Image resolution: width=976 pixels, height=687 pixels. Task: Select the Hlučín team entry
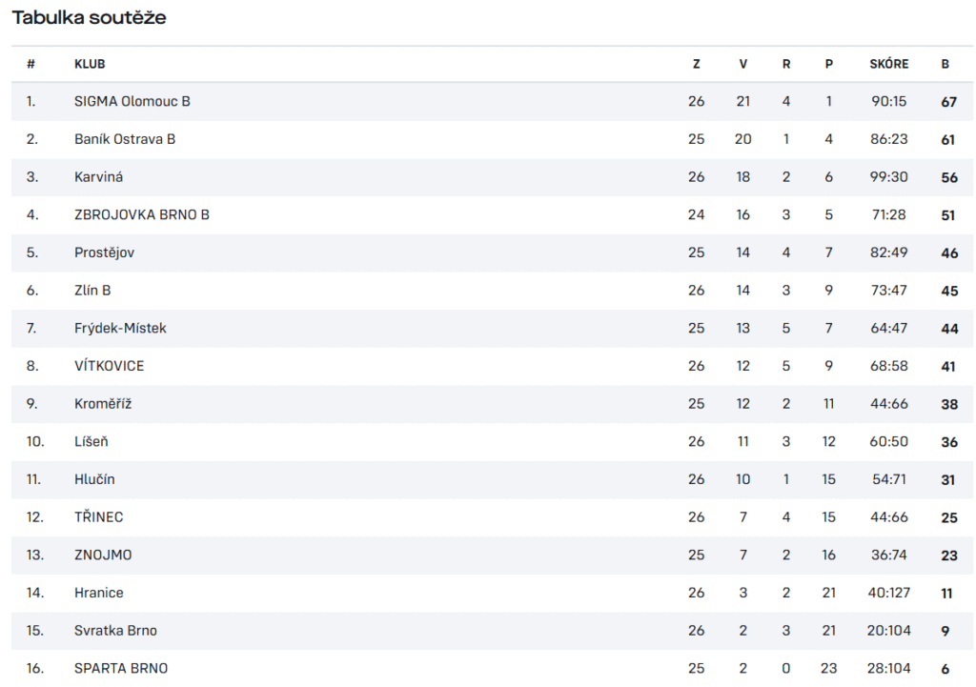click(94, 480)
